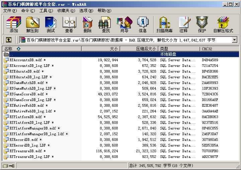
Task: Click the 测试 (Test) toolbar icon
Action: 51,24
